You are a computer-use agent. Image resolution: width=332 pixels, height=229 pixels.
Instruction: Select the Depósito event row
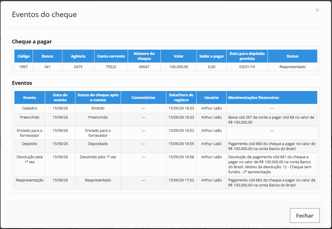pyautogui.click(x=166, y=146)
